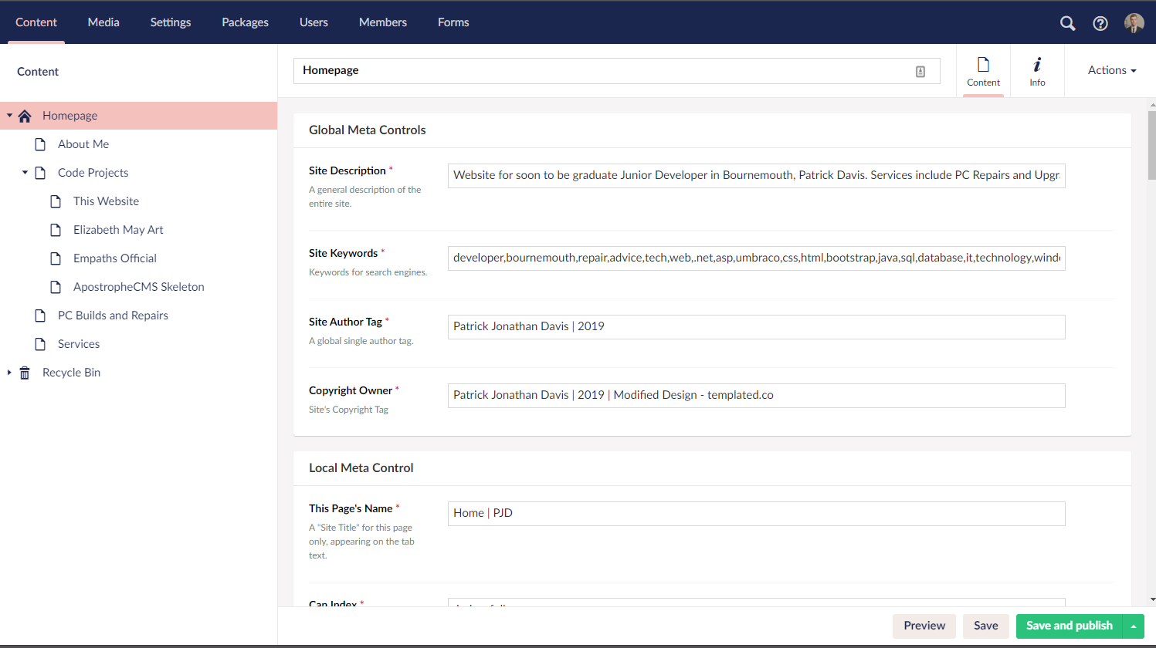Open the Media section menu
The width and height of the screenshot is (1156, 648).
(103, 22)
